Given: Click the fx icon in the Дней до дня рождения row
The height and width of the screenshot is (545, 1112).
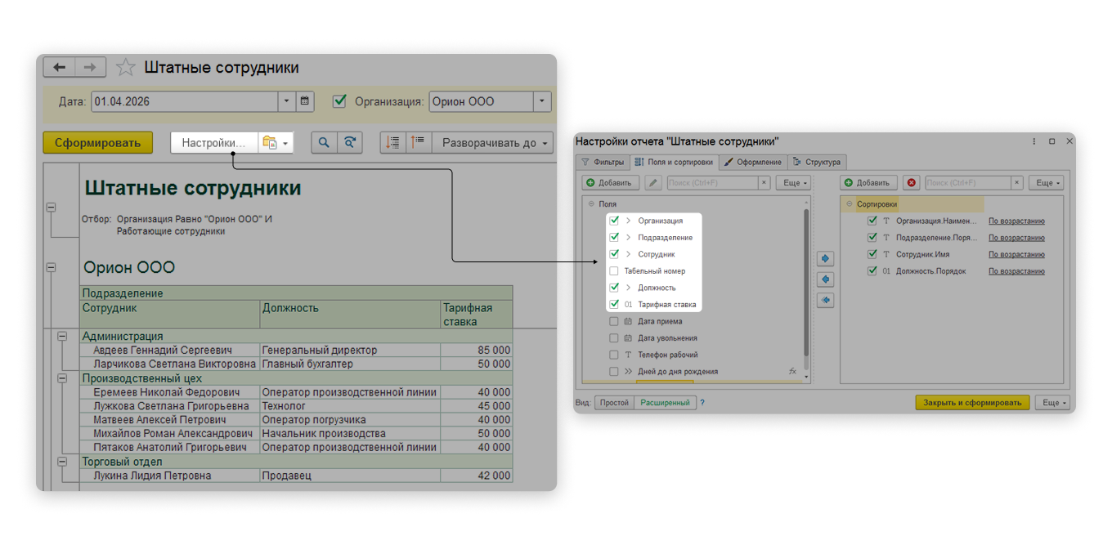Looking at the screenshot, I should (792, 371).
